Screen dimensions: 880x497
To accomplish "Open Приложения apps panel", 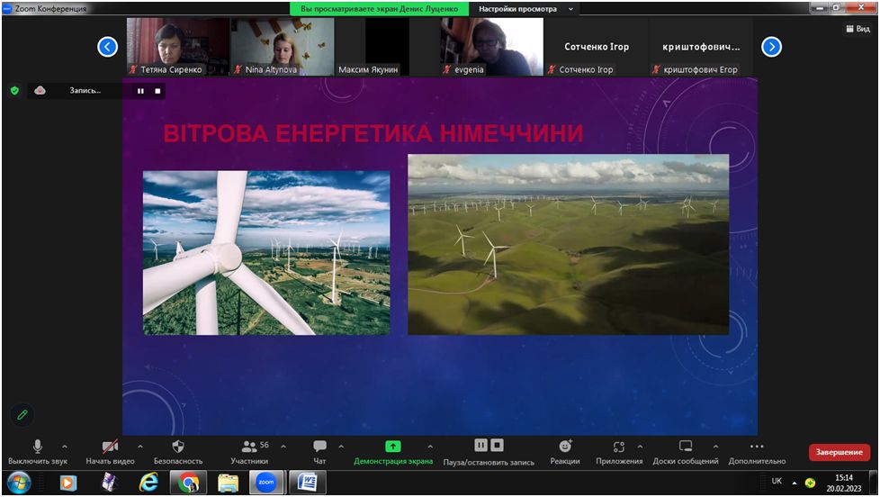I will pos(619,451).
